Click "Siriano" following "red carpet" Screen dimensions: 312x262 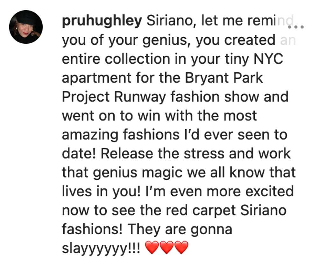(264, 211)
